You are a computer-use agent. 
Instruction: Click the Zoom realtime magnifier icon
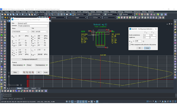pos(49,14)
